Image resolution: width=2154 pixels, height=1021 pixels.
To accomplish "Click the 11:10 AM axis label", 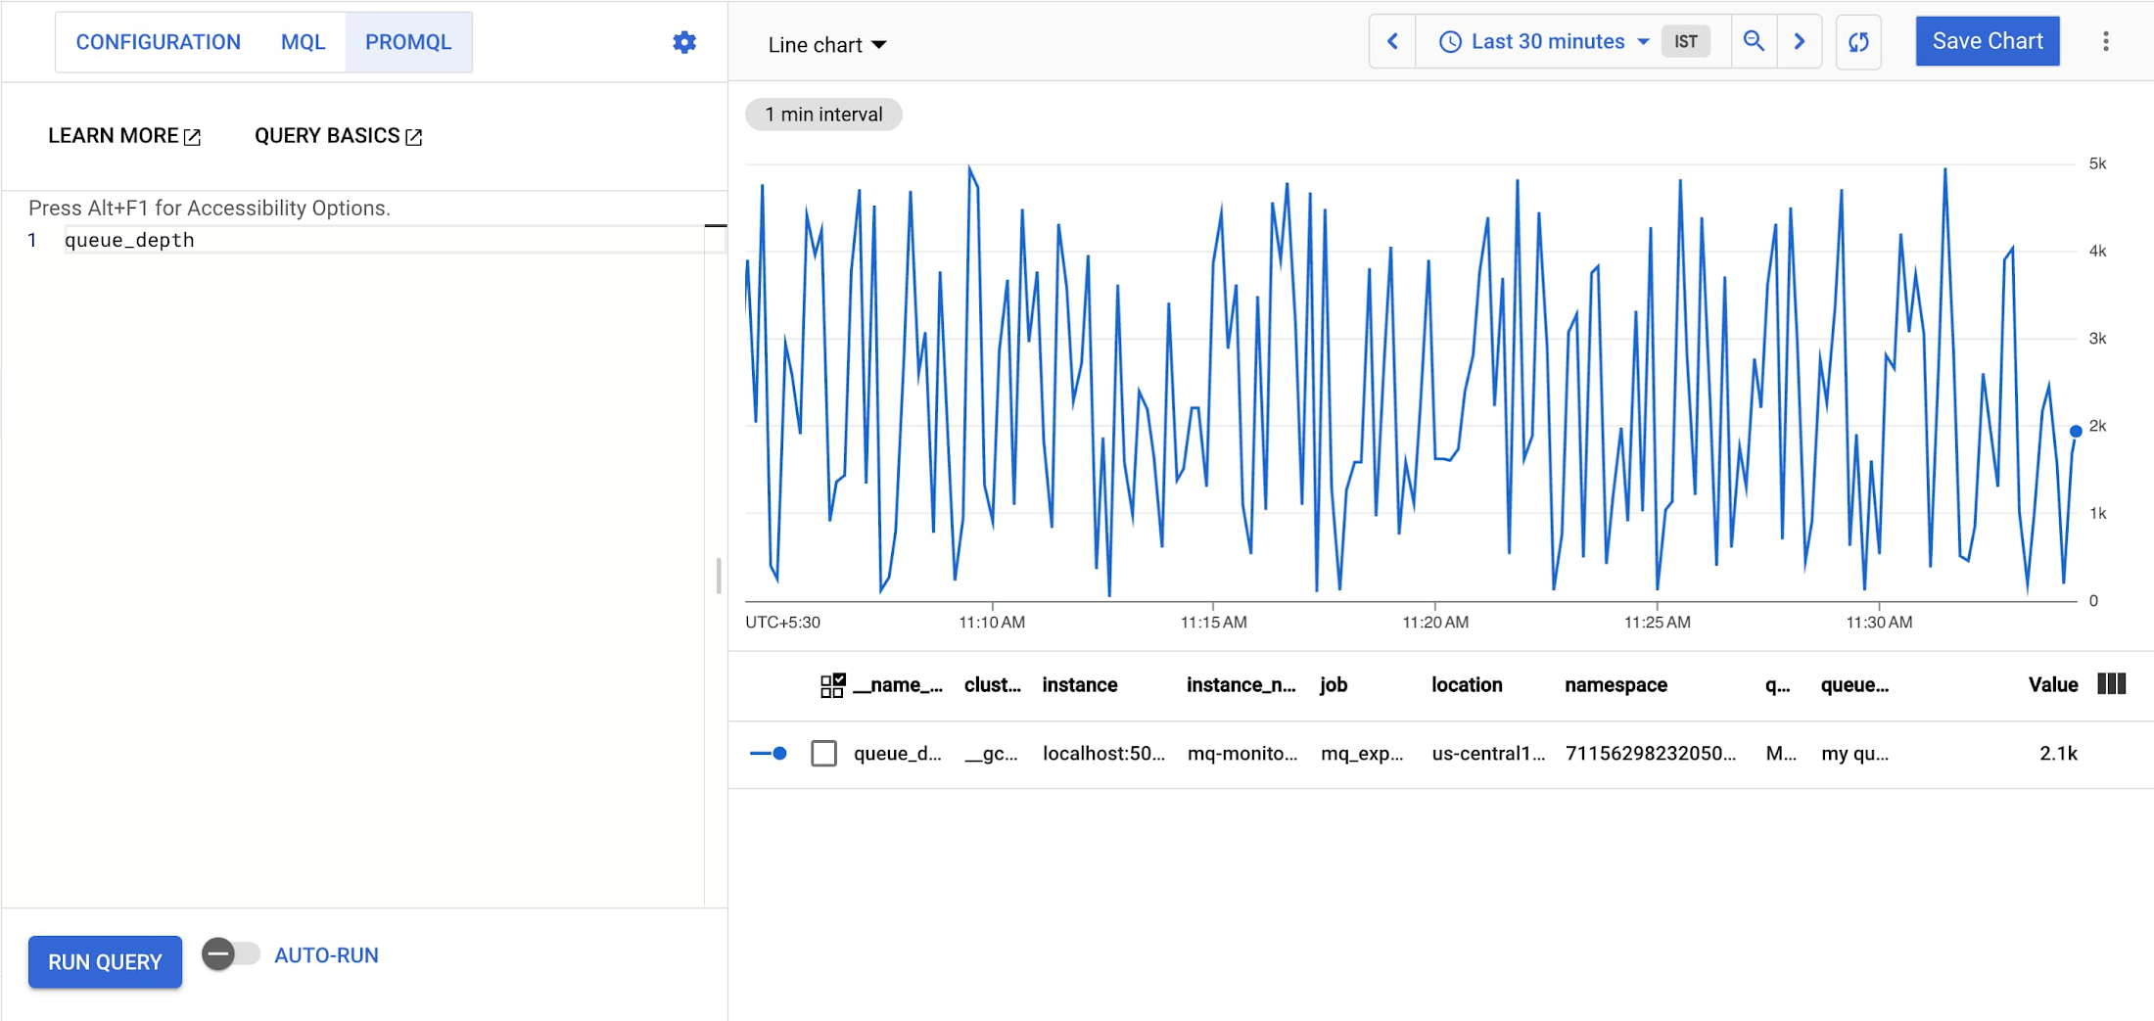I will [992, 622].
